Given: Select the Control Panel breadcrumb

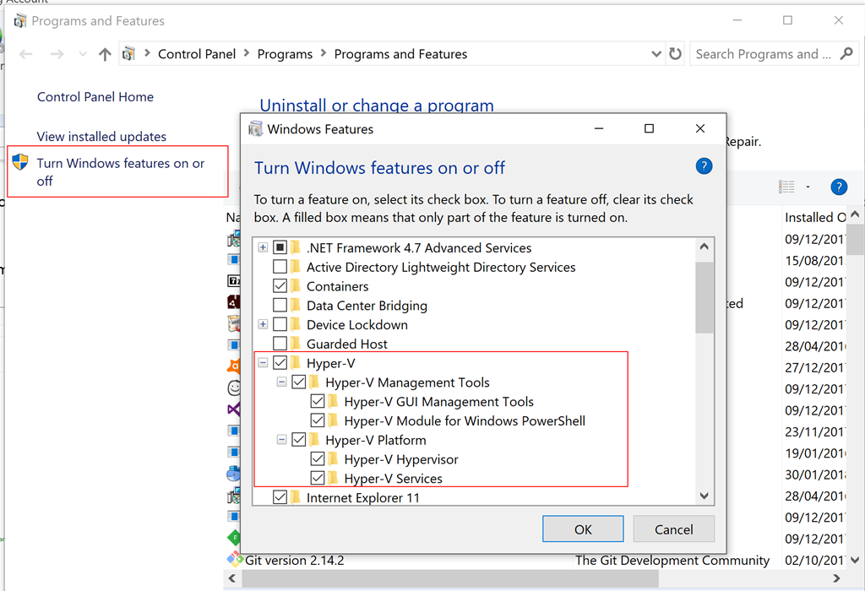Looking at the screenshot, I should tap(196, 54).
